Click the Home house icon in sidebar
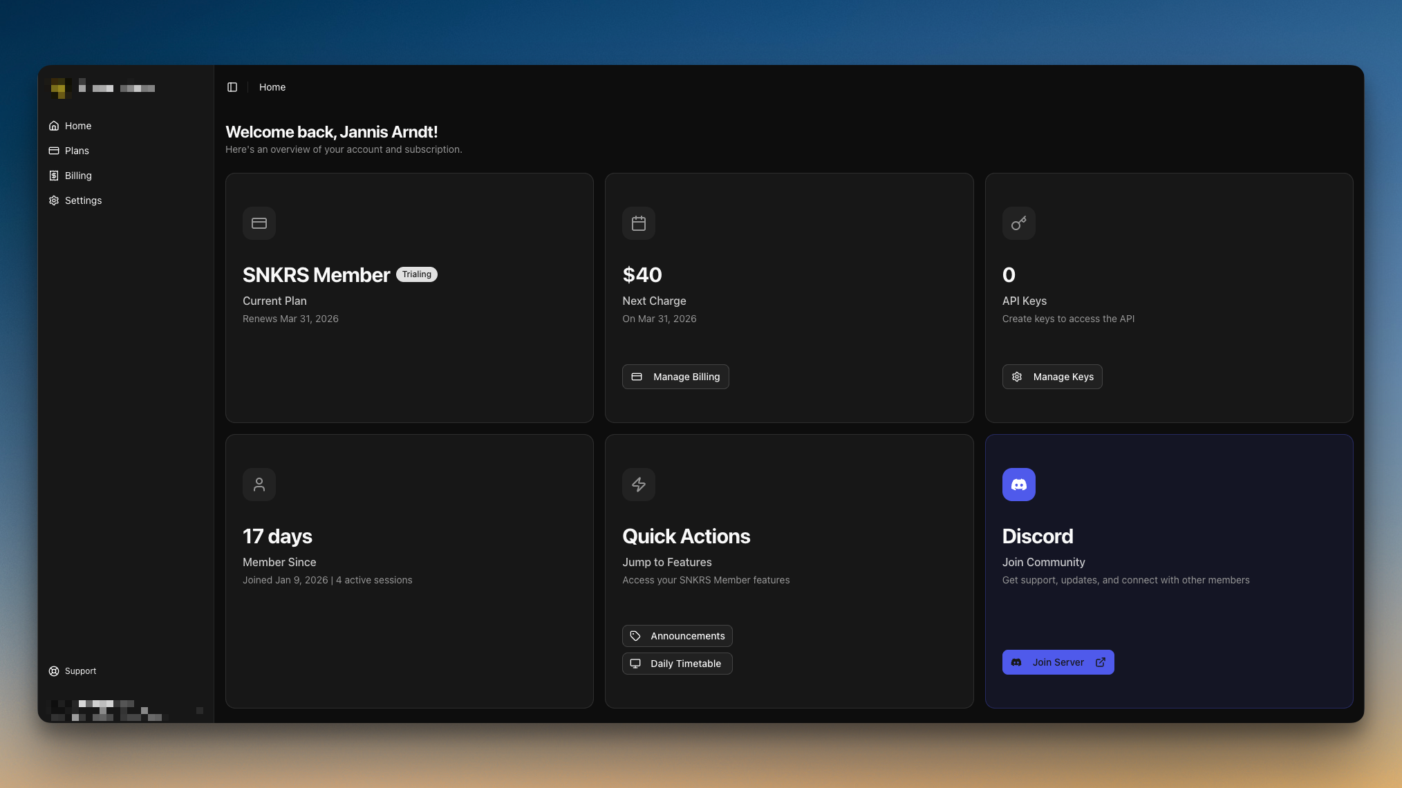The width and height of the screenshot is (1402, 788). 54,125
